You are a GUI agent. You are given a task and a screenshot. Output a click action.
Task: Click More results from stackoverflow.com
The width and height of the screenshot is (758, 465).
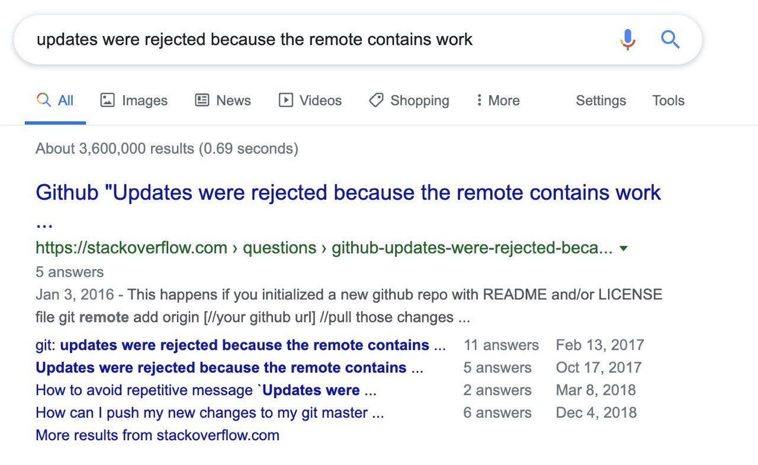click(x=158, y=435)
